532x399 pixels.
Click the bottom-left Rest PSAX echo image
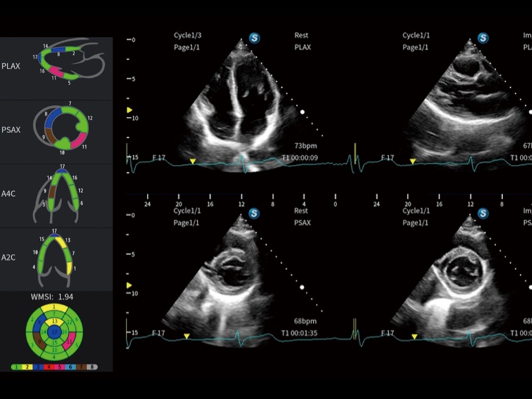pyautogui.click(x=236, y=279)
